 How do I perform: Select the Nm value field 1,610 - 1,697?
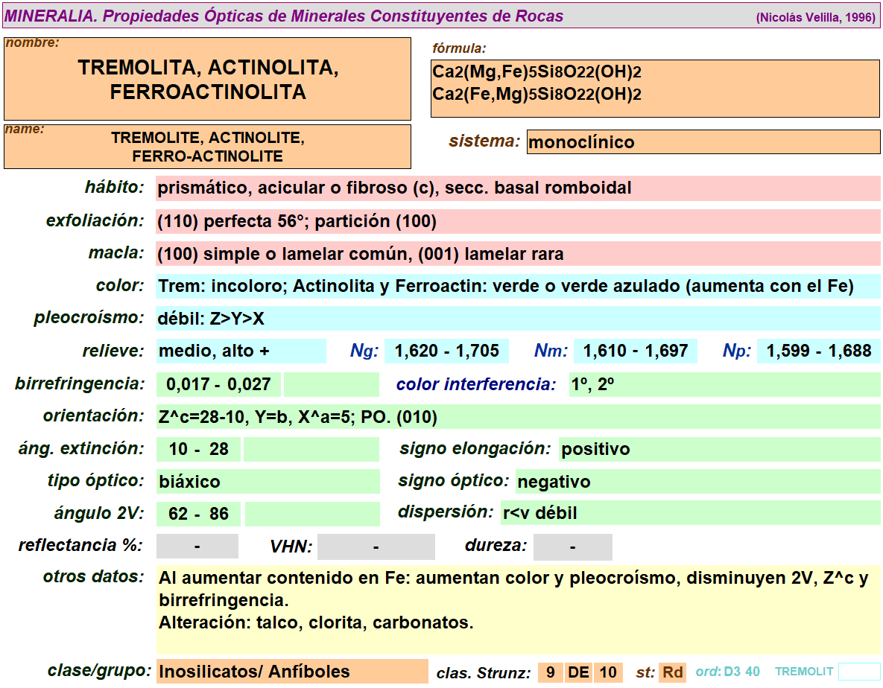coord(635,351)
